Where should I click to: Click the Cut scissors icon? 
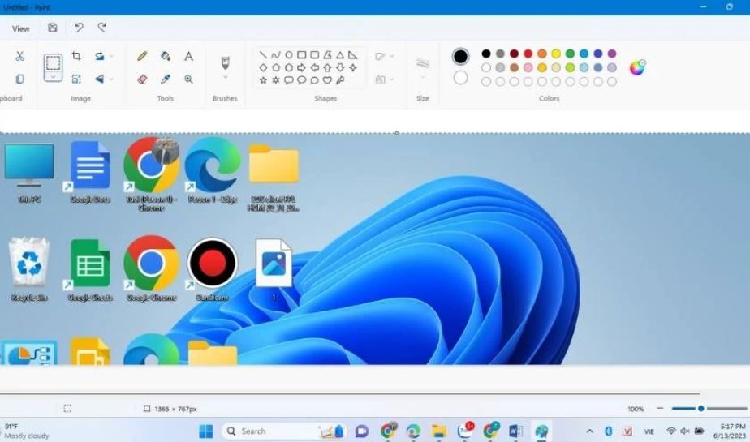19,56
